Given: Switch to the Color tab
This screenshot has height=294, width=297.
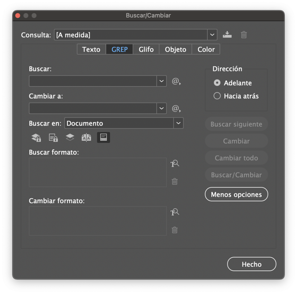Looking at the screenshot, I should [x=206, y=49].
